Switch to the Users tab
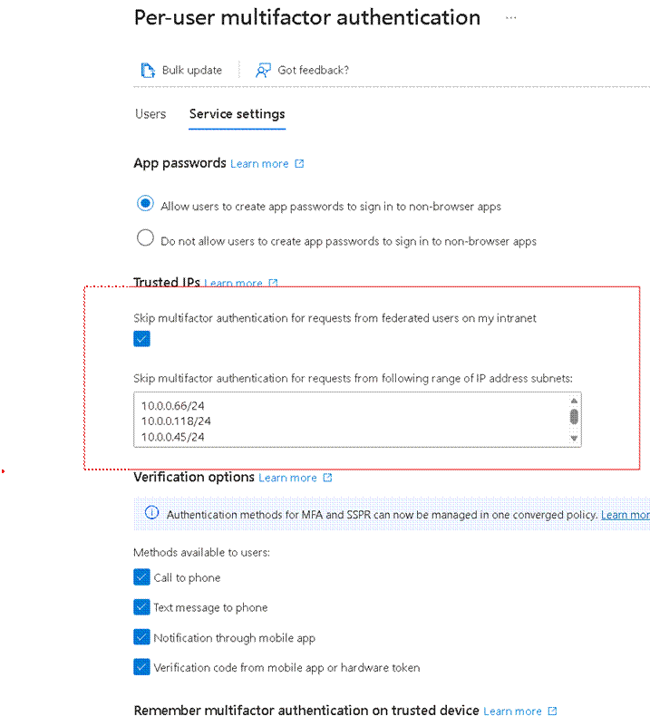The width and height of the screenshot is (650, 726). [x=150, y=114]
